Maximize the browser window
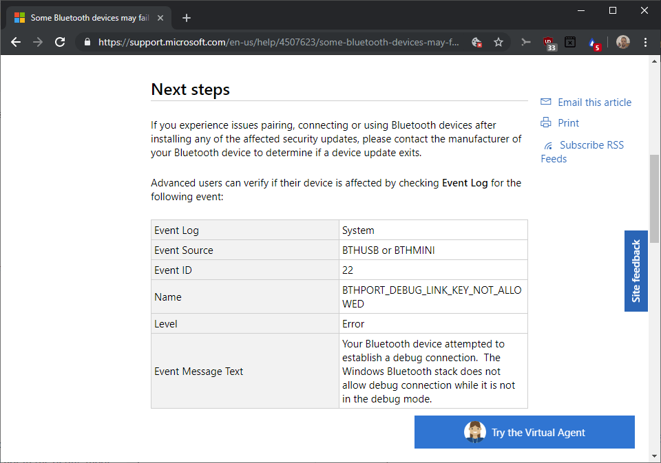This screenshot has width=661, height=463. coord(613,10)
